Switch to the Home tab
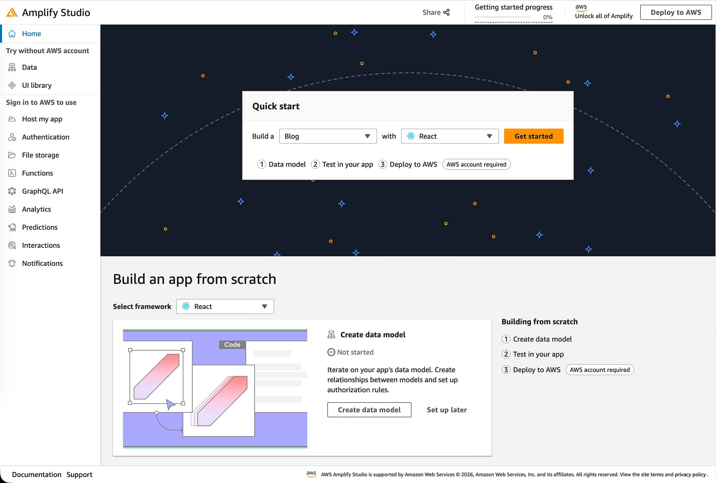The height and width of the screenshot is (483, 716). click(32, 34)
